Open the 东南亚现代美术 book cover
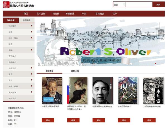Screen dimensions: 167x128 click(x=128, y=90)
